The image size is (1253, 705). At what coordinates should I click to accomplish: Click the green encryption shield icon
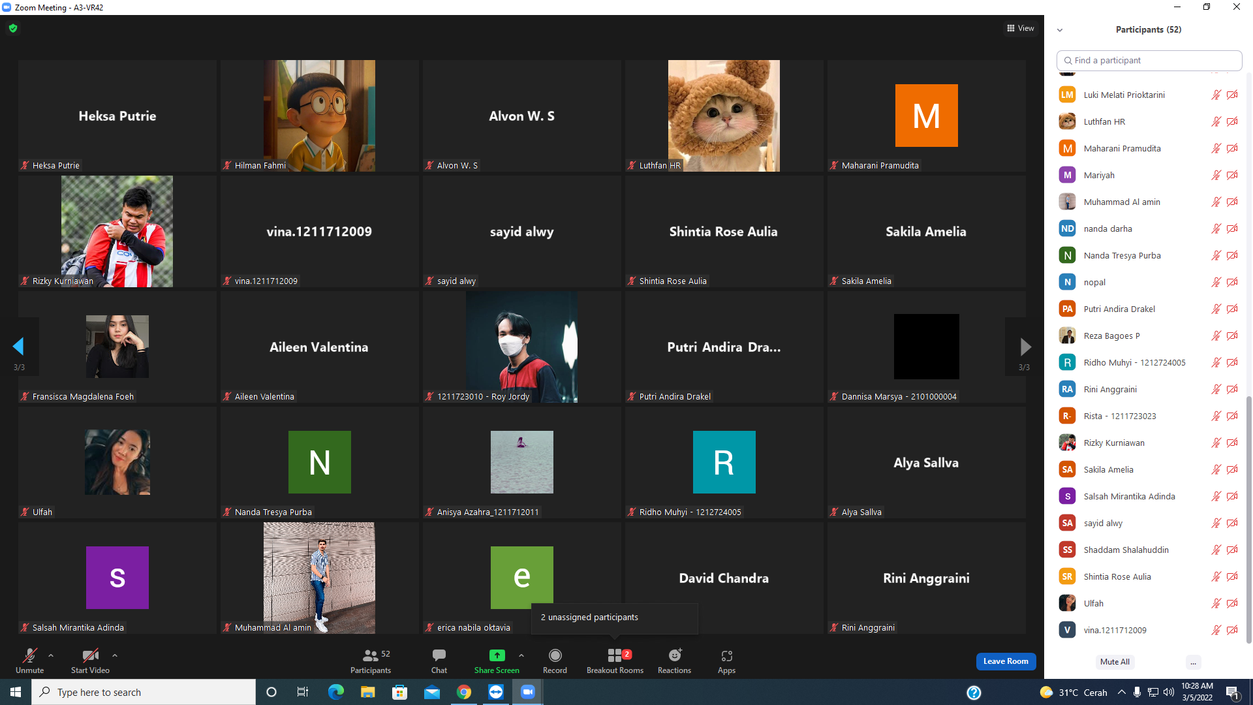[13, 28]
